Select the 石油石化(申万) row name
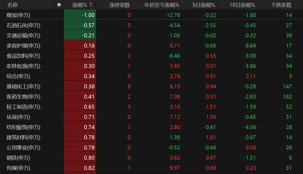This screenshot has width=303, height=174. click(x=23, y=25)
